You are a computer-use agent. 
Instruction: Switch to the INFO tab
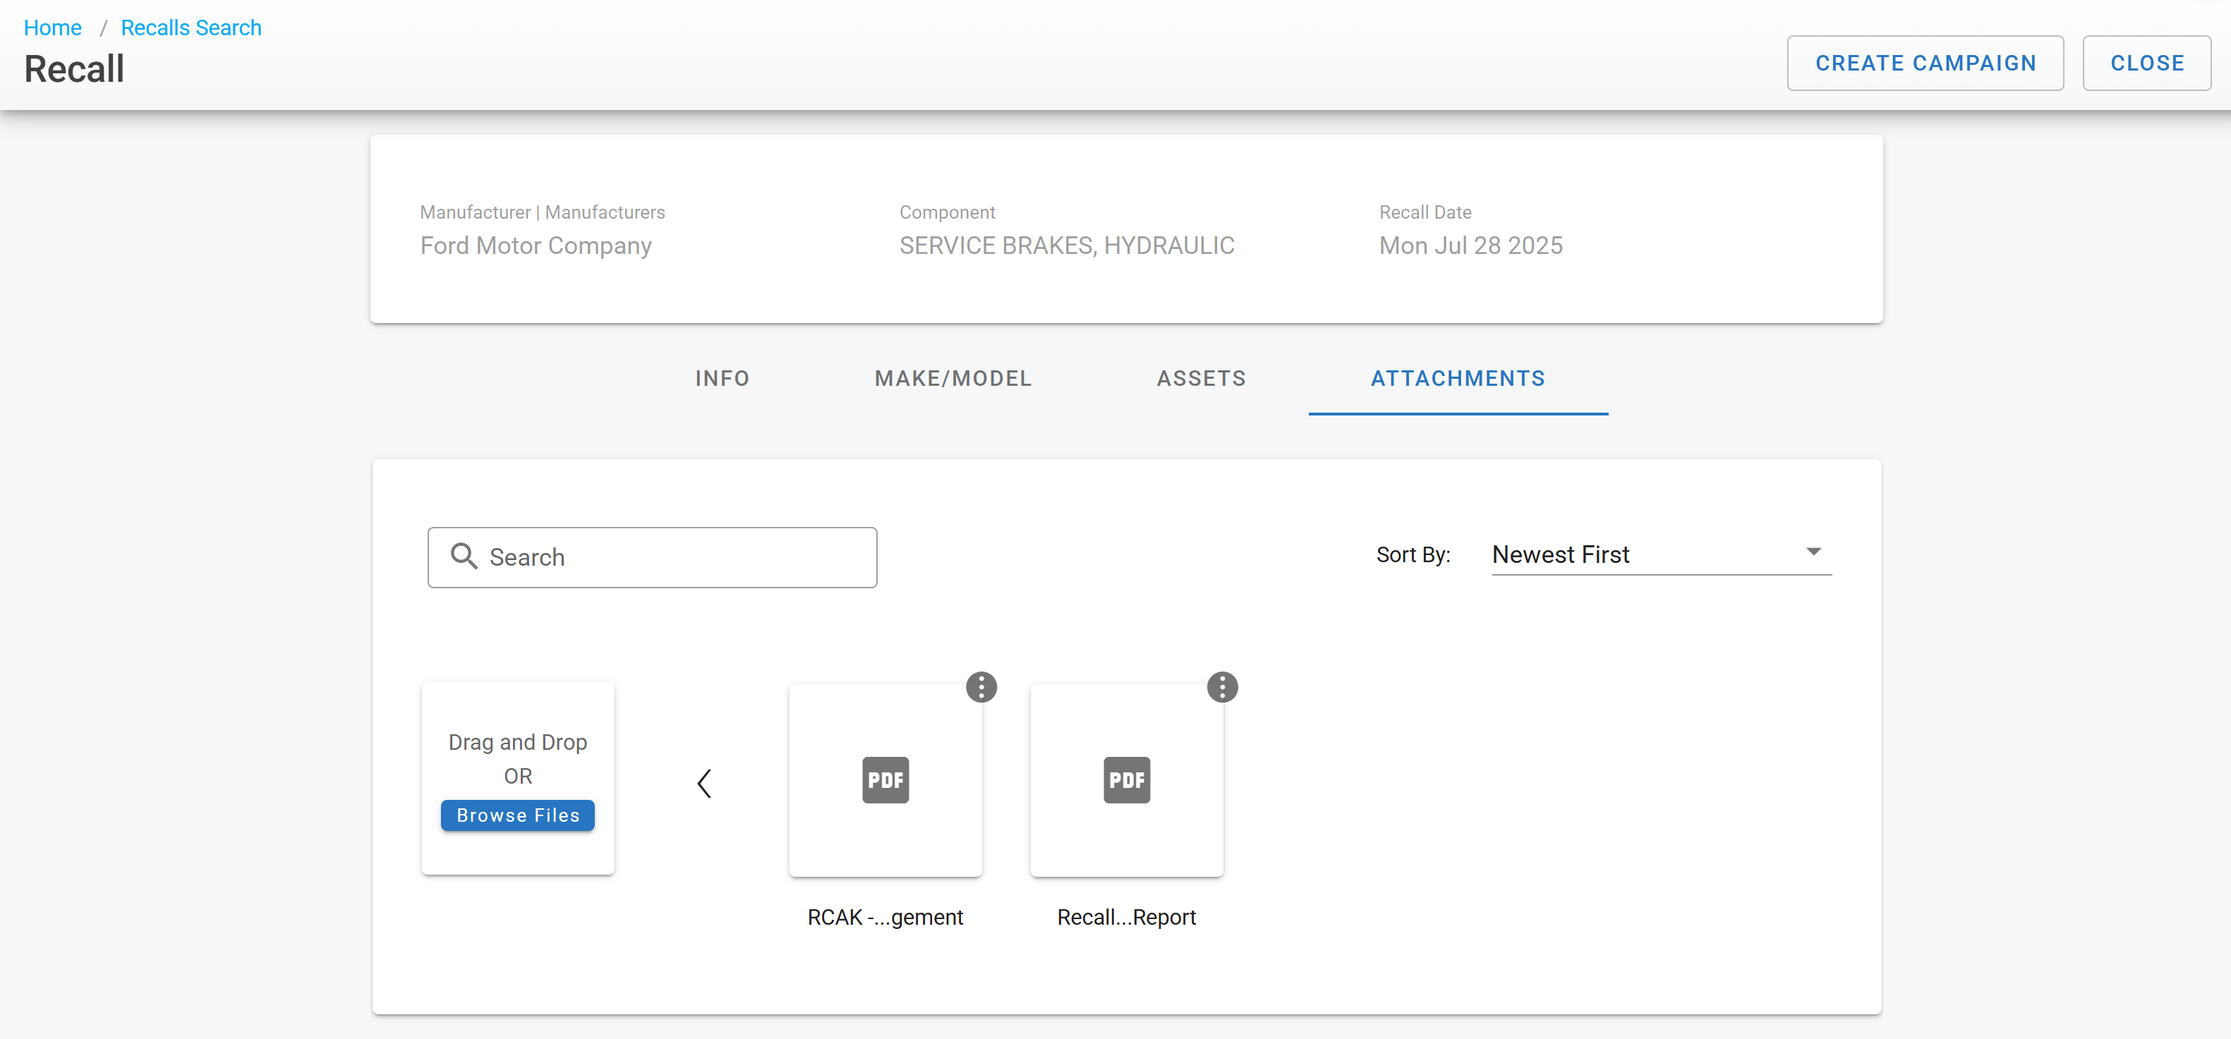[x=721, y=378]
